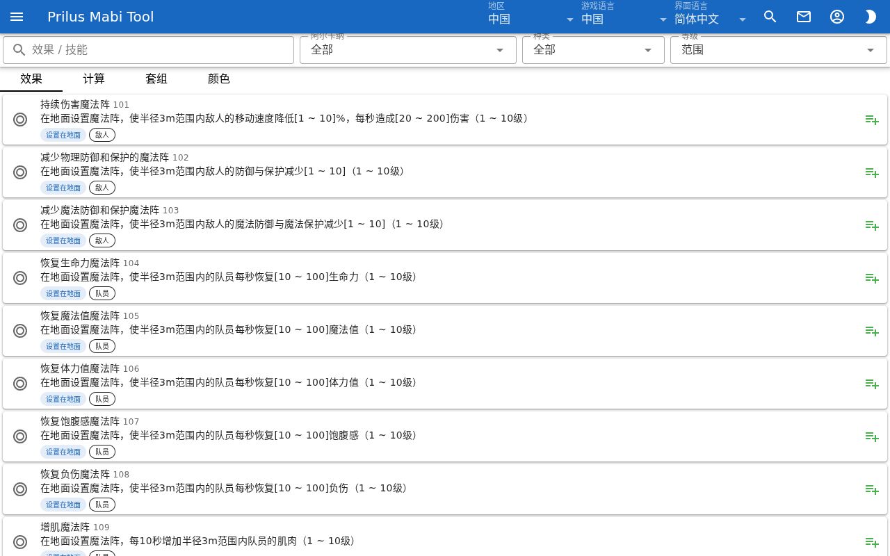
Task: Click the circle icon for effect 108
Action: click(20, 489)
